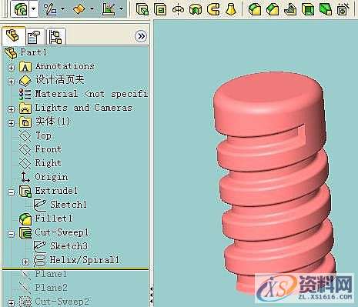Open the Sketch tools dropdown arrow
The image size is (358, 307).
coord(63,9)
